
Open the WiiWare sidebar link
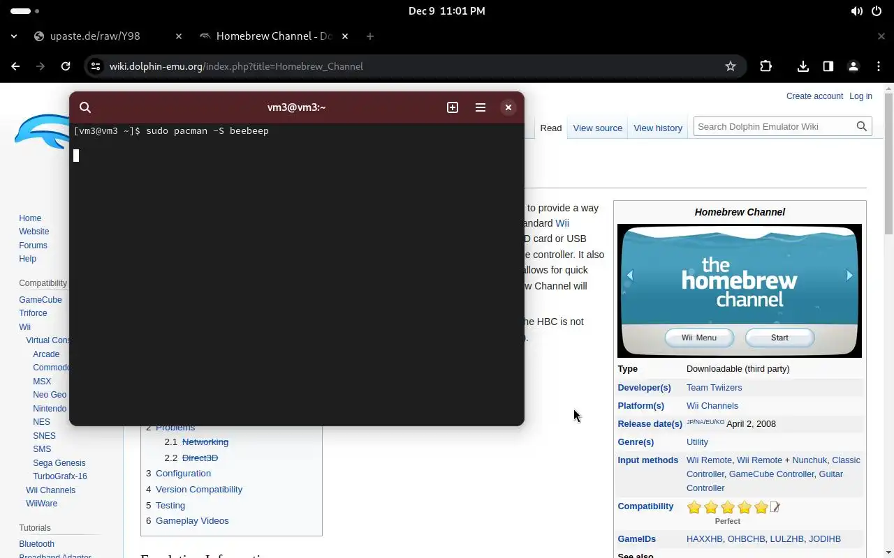[x=42, y=504]
